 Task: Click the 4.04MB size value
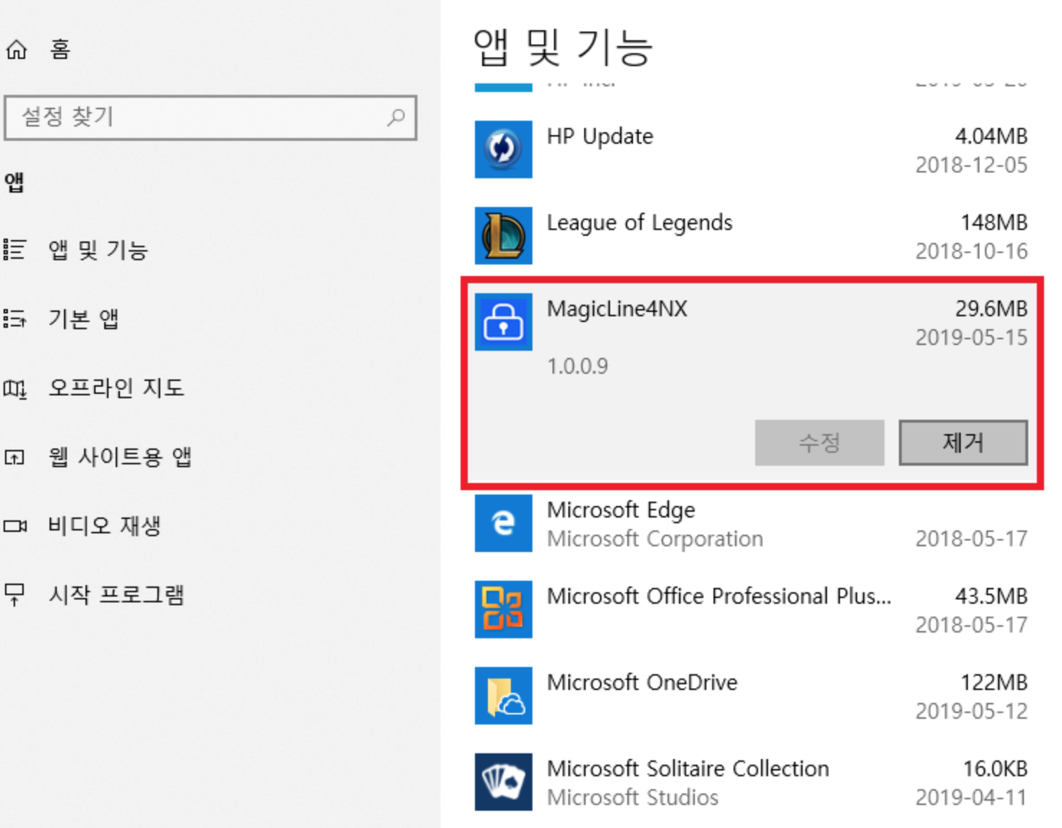[x=992, y=137]
